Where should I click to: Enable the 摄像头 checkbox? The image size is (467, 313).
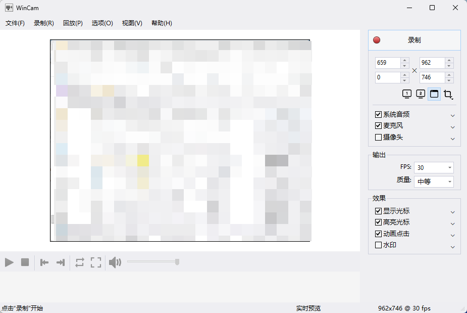click(378, 137)
